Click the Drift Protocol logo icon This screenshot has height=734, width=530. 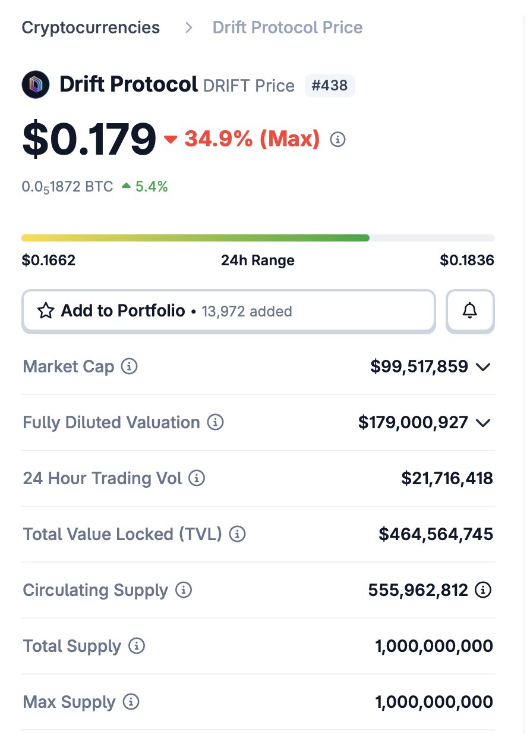tap(36, 84)
